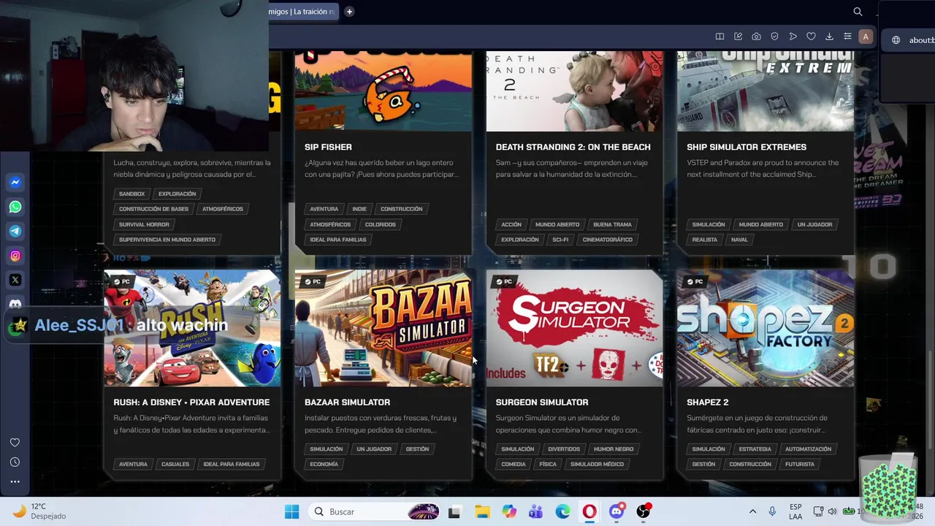Open the BAZAAR SIMULATOR title link

[x=347, y=403]
